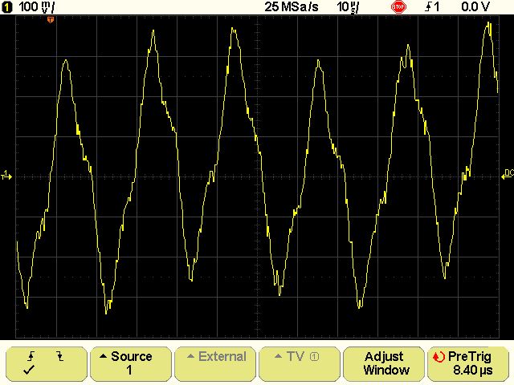Image resolution: width=514 pixels, height=385 pixels.
Task: Click the 0.0 V trigger level readout
Action: [475, 7]
